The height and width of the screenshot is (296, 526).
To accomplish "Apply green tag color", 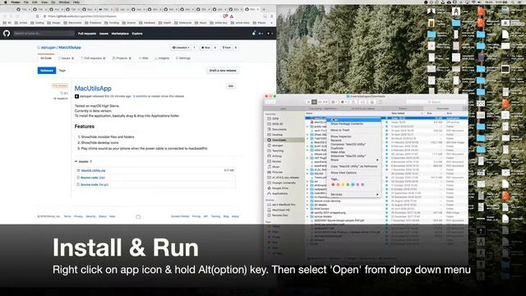I will tap(348, 184).
